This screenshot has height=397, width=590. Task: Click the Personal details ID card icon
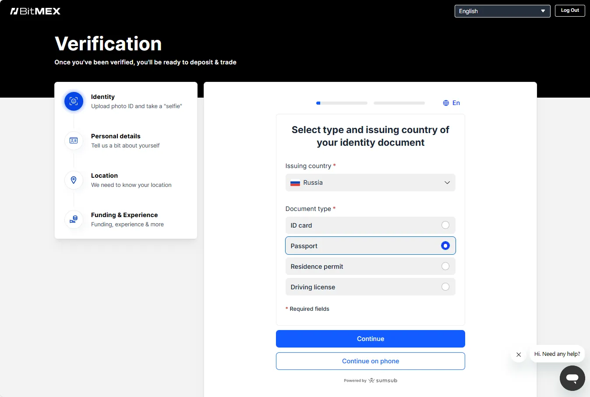coord(74,141)
